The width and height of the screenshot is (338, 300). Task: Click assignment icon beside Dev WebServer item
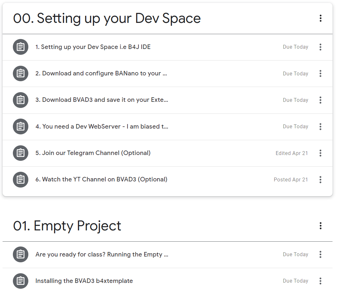pyautogui.click(x=21, y=126)
